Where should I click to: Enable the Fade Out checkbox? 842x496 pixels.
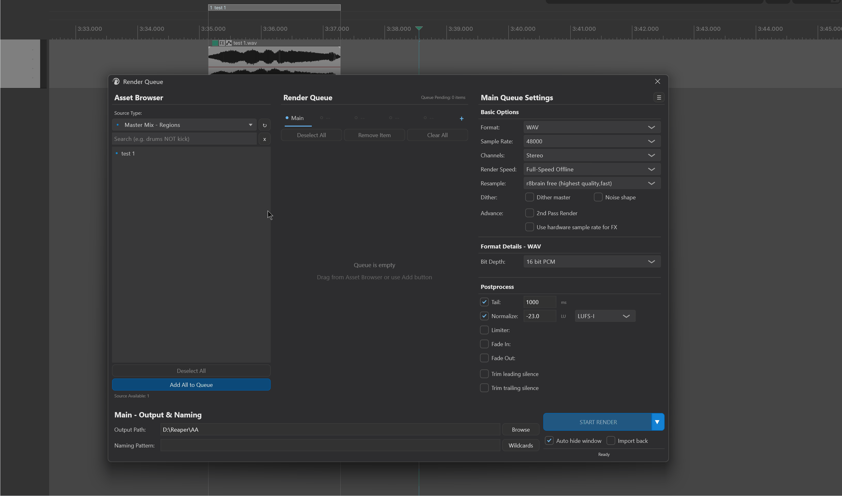coord(484,358)
